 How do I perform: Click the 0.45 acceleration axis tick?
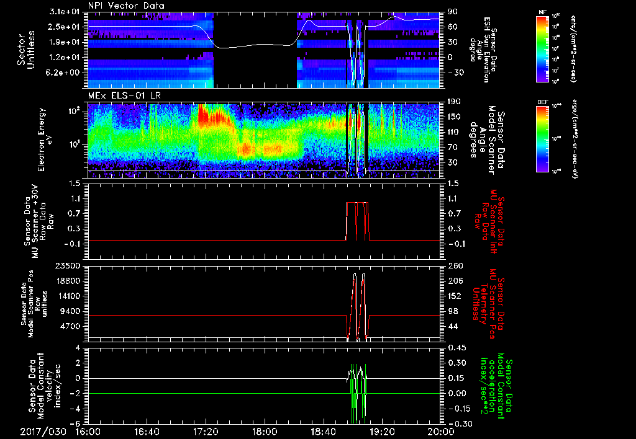coord(456,348)
